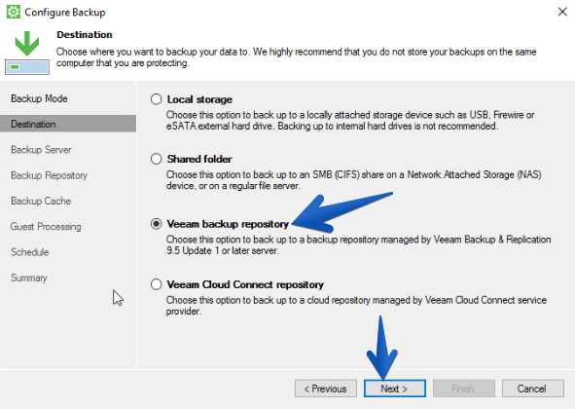Image resolution: width=575 pixels, height=409 pixels.
Task: Click the Configure Backup title text
Action: 65,12
